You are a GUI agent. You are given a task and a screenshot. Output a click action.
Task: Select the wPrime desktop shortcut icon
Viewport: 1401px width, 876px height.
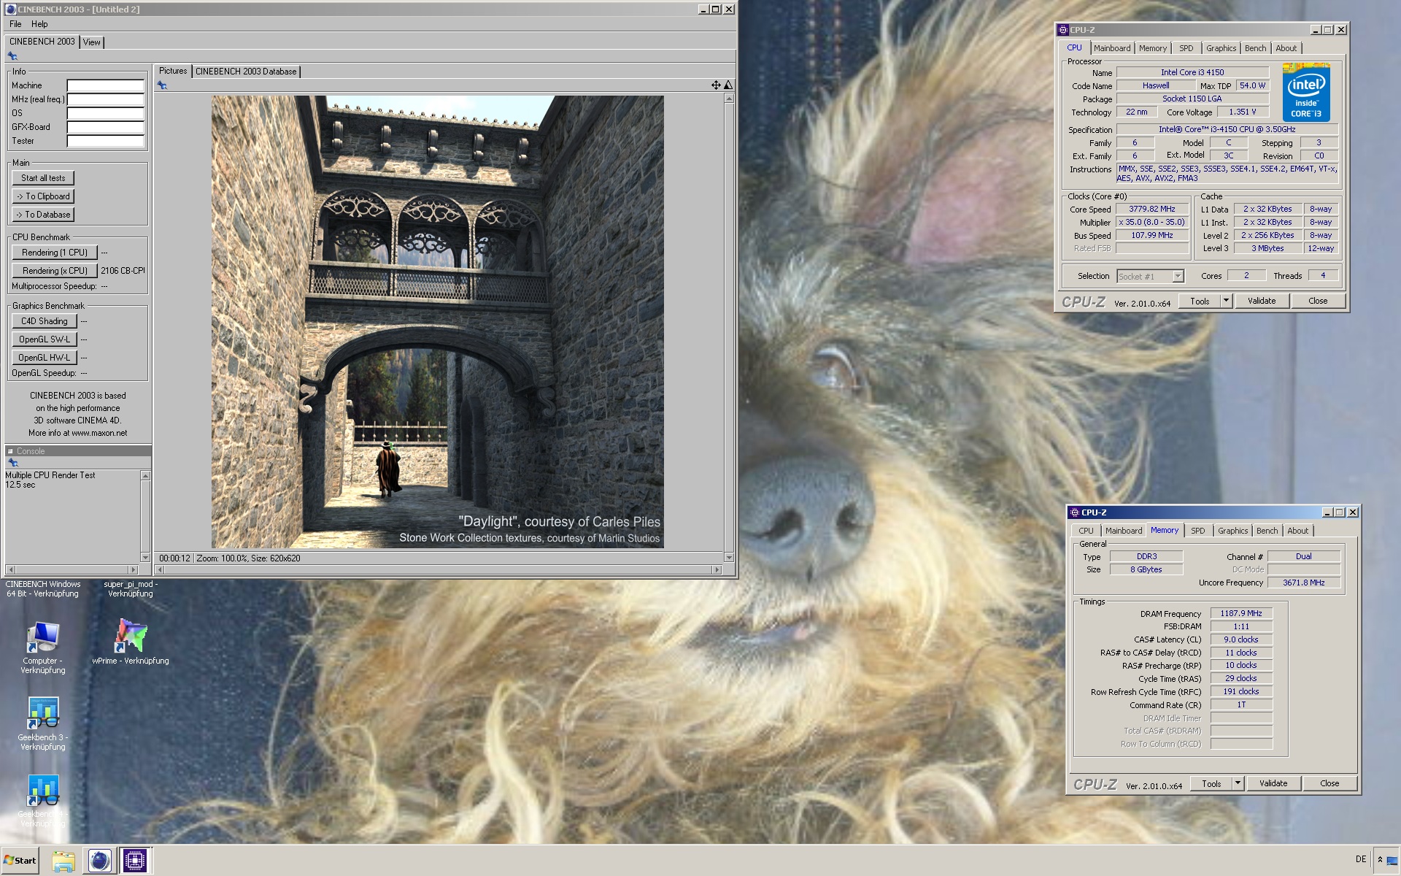point(131,636)
